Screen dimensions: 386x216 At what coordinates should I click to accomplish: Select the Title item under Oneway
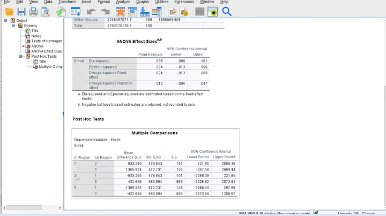[x=35, y=31]
